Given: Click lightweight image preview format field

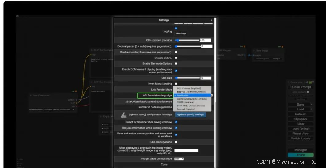Looking at the screenshot, I should (186, 150).
